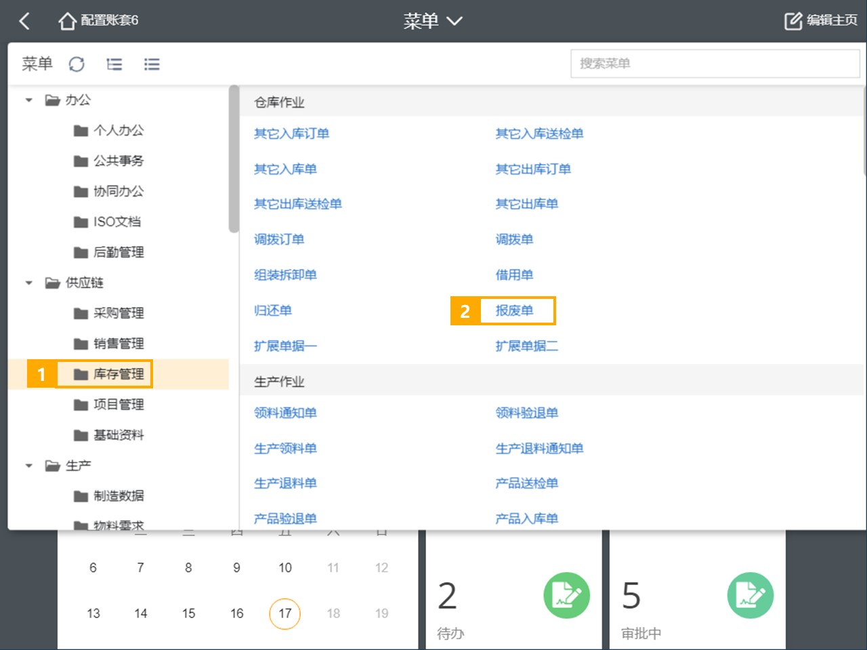Focus the 搜索菜单 search field
This screenshot has height=650, width=867.
(x=715, y=64)
